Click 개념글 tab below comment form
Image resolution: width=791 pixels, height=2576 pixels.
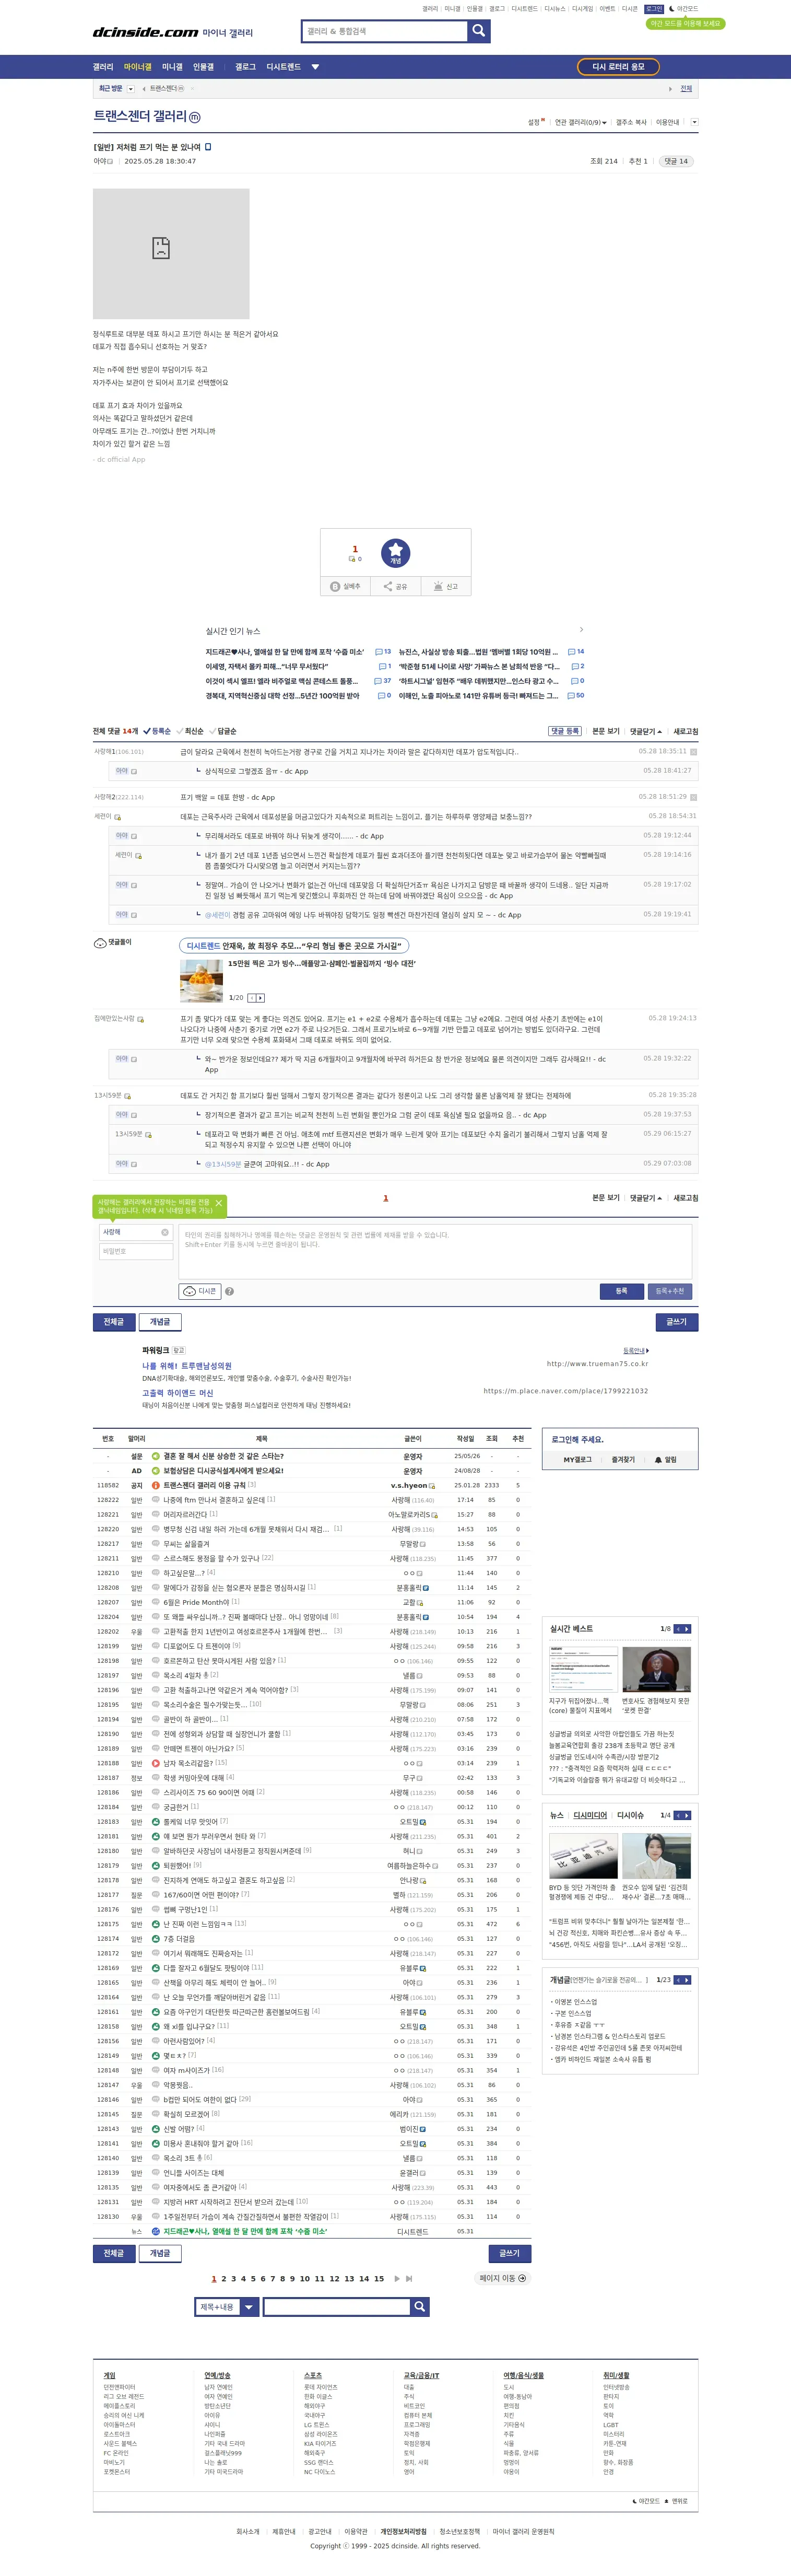pyautogui.click(x=160, y=1322)
